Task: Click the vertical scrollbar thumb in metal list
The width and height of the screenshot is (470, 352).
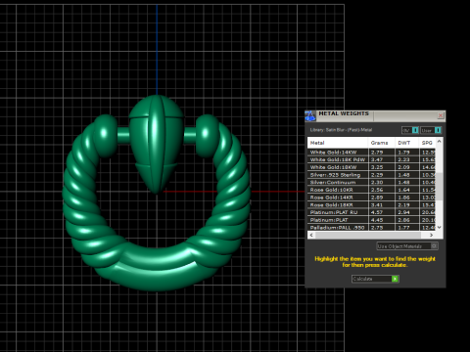Action: pyautogui.click(x=440, y=186)
